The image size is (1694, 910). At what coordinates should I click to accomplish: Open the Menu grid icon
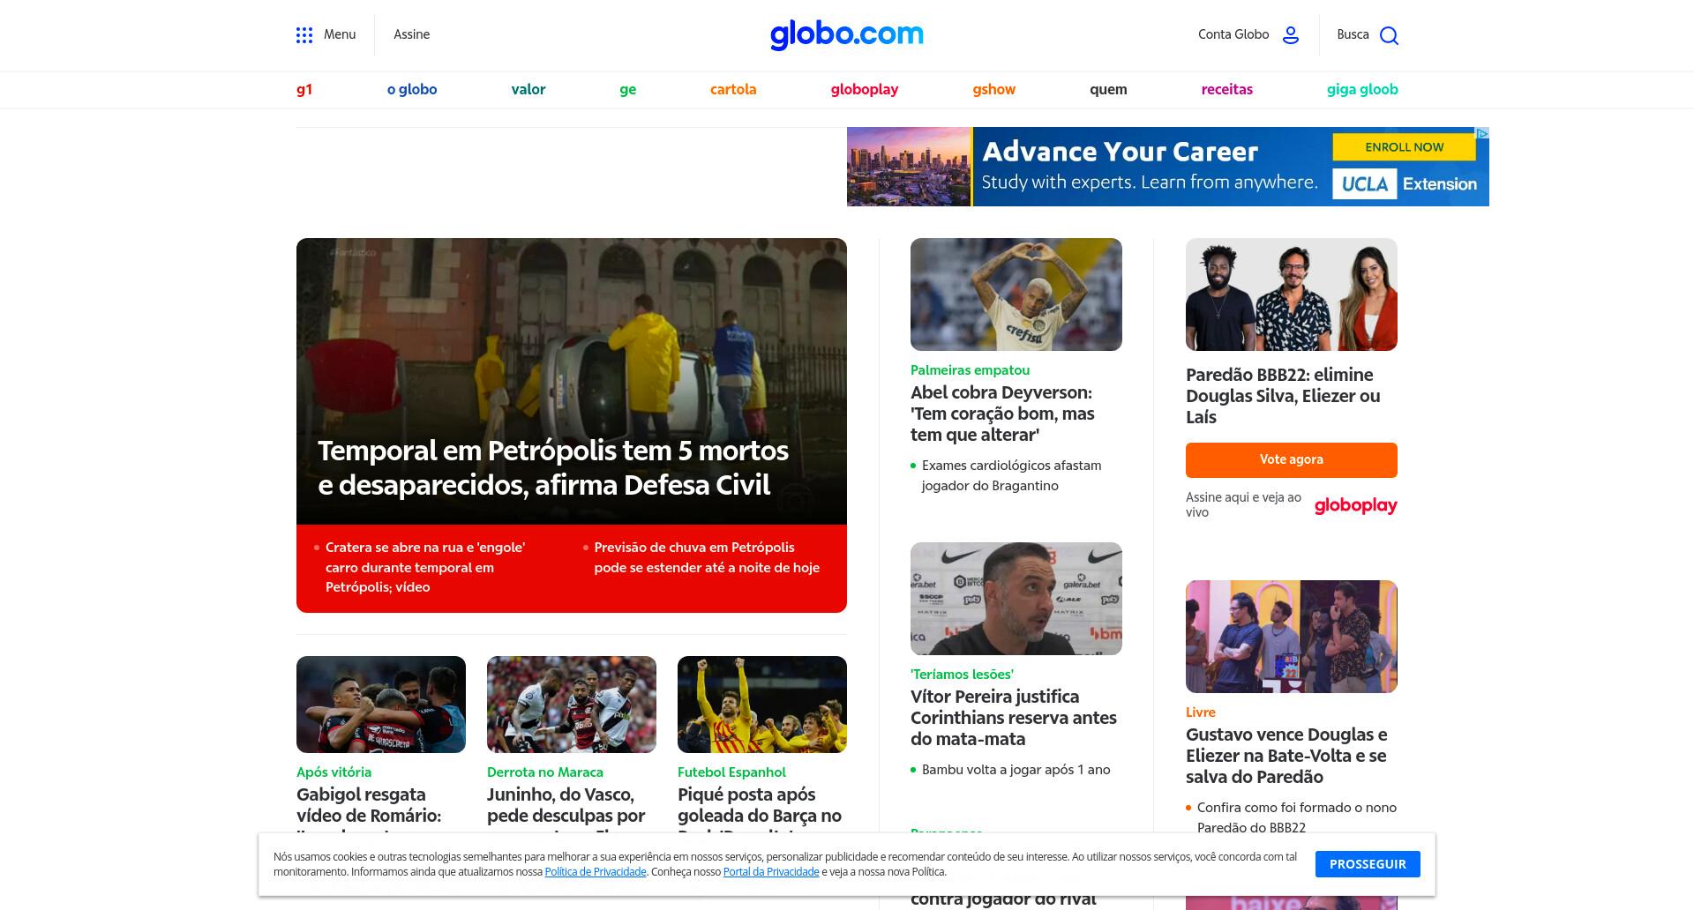pyautogui.click(x=304, y=35)
